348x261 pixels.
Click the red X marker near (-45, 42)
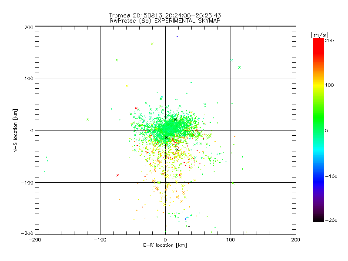point(136,108)
